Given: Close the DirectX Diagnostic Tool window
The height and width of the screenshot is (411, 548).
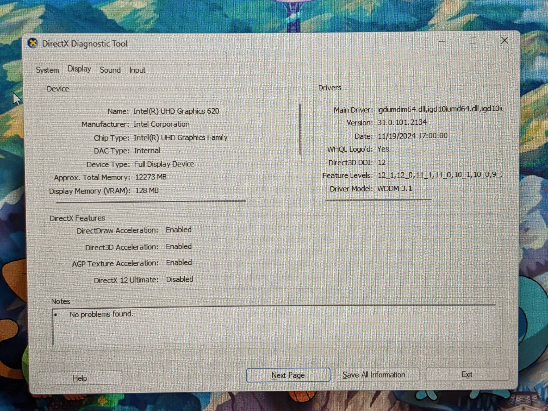Looking at the screenshot, I should 504,40.
